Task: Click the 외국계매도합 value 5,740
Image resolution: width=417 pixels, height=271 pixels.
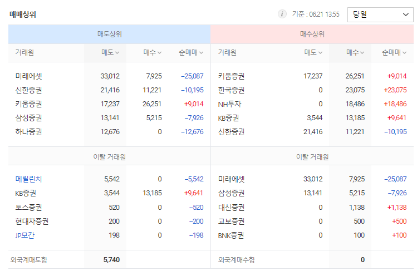Action: coord(111,259)
